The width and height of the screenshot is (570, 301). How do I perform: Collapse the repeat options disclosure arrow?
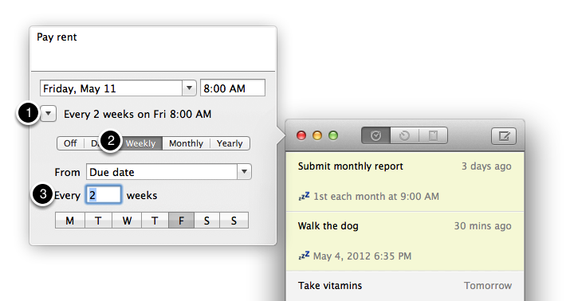click(49, 114)
